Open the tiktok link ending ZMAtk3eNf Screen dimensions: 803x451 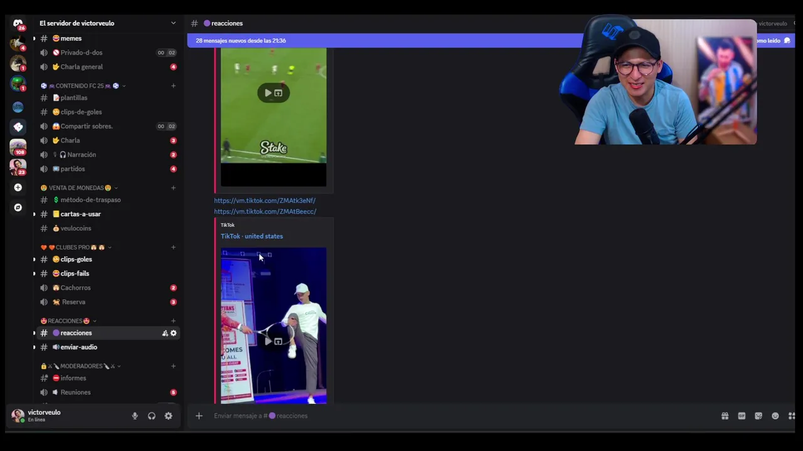[x=265, y=200]
